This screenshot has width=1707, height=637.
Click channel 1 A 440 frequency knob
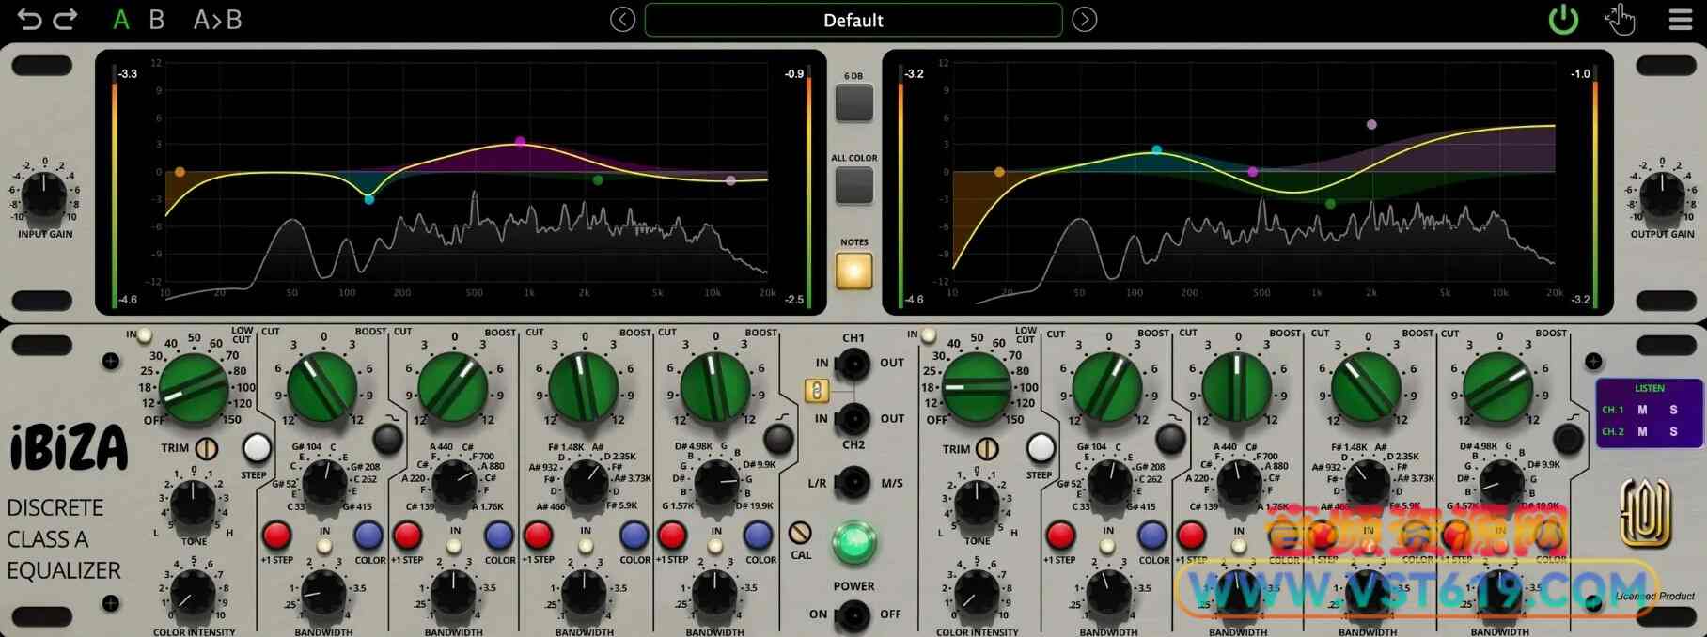pos(455,483)
